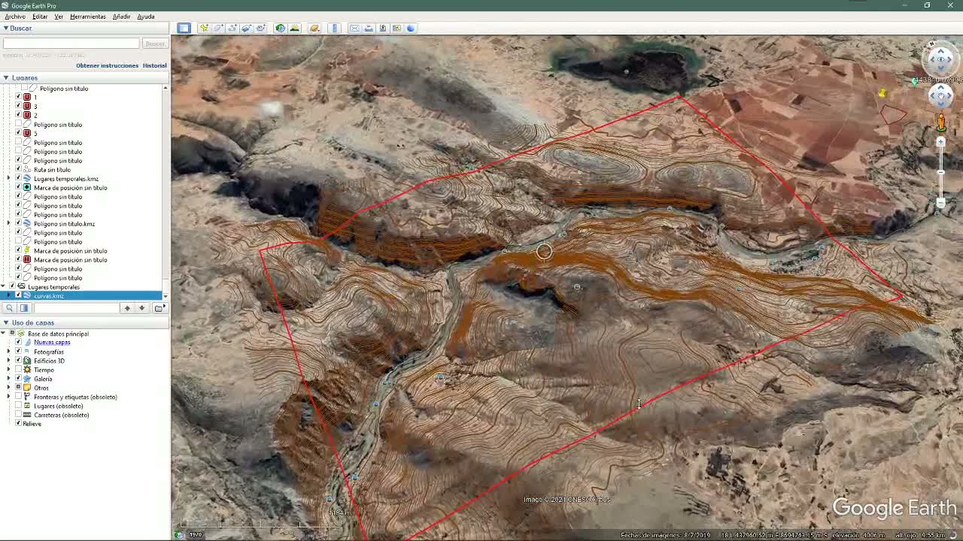Collapse the Lugares panel
Viewport: 963px width, 541px height.
(5, 78)
